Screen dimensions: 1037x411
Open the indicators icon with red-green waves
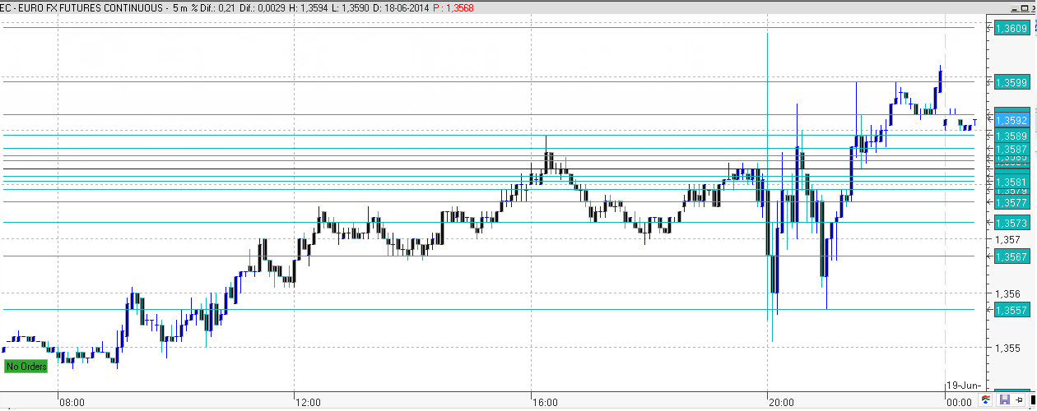click(985, 399)
